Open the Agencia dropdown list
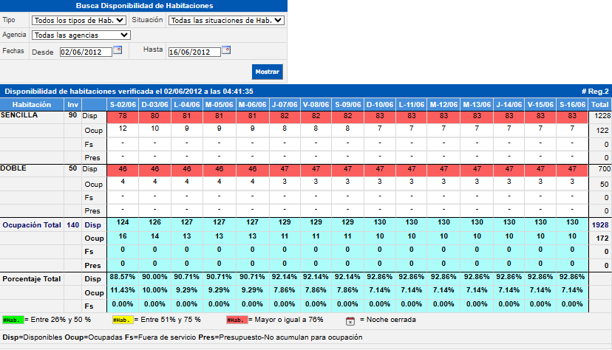 [81, 35]
